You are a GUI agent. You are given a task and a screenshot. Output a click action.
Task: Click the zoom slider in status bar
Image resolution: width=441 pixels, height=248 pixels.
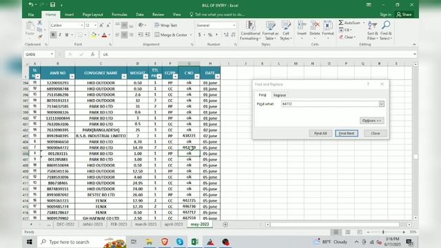click(383, 232)
